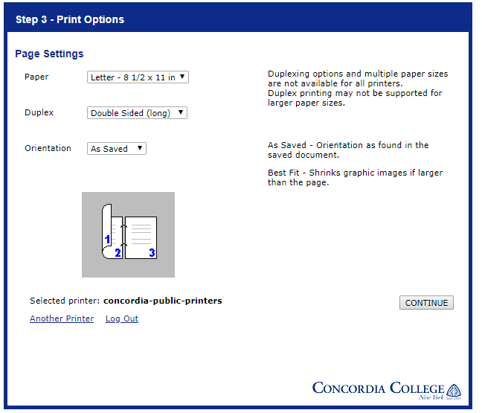Open the Paper size dropdown
The image size is (482, 413).
point(138,77)
